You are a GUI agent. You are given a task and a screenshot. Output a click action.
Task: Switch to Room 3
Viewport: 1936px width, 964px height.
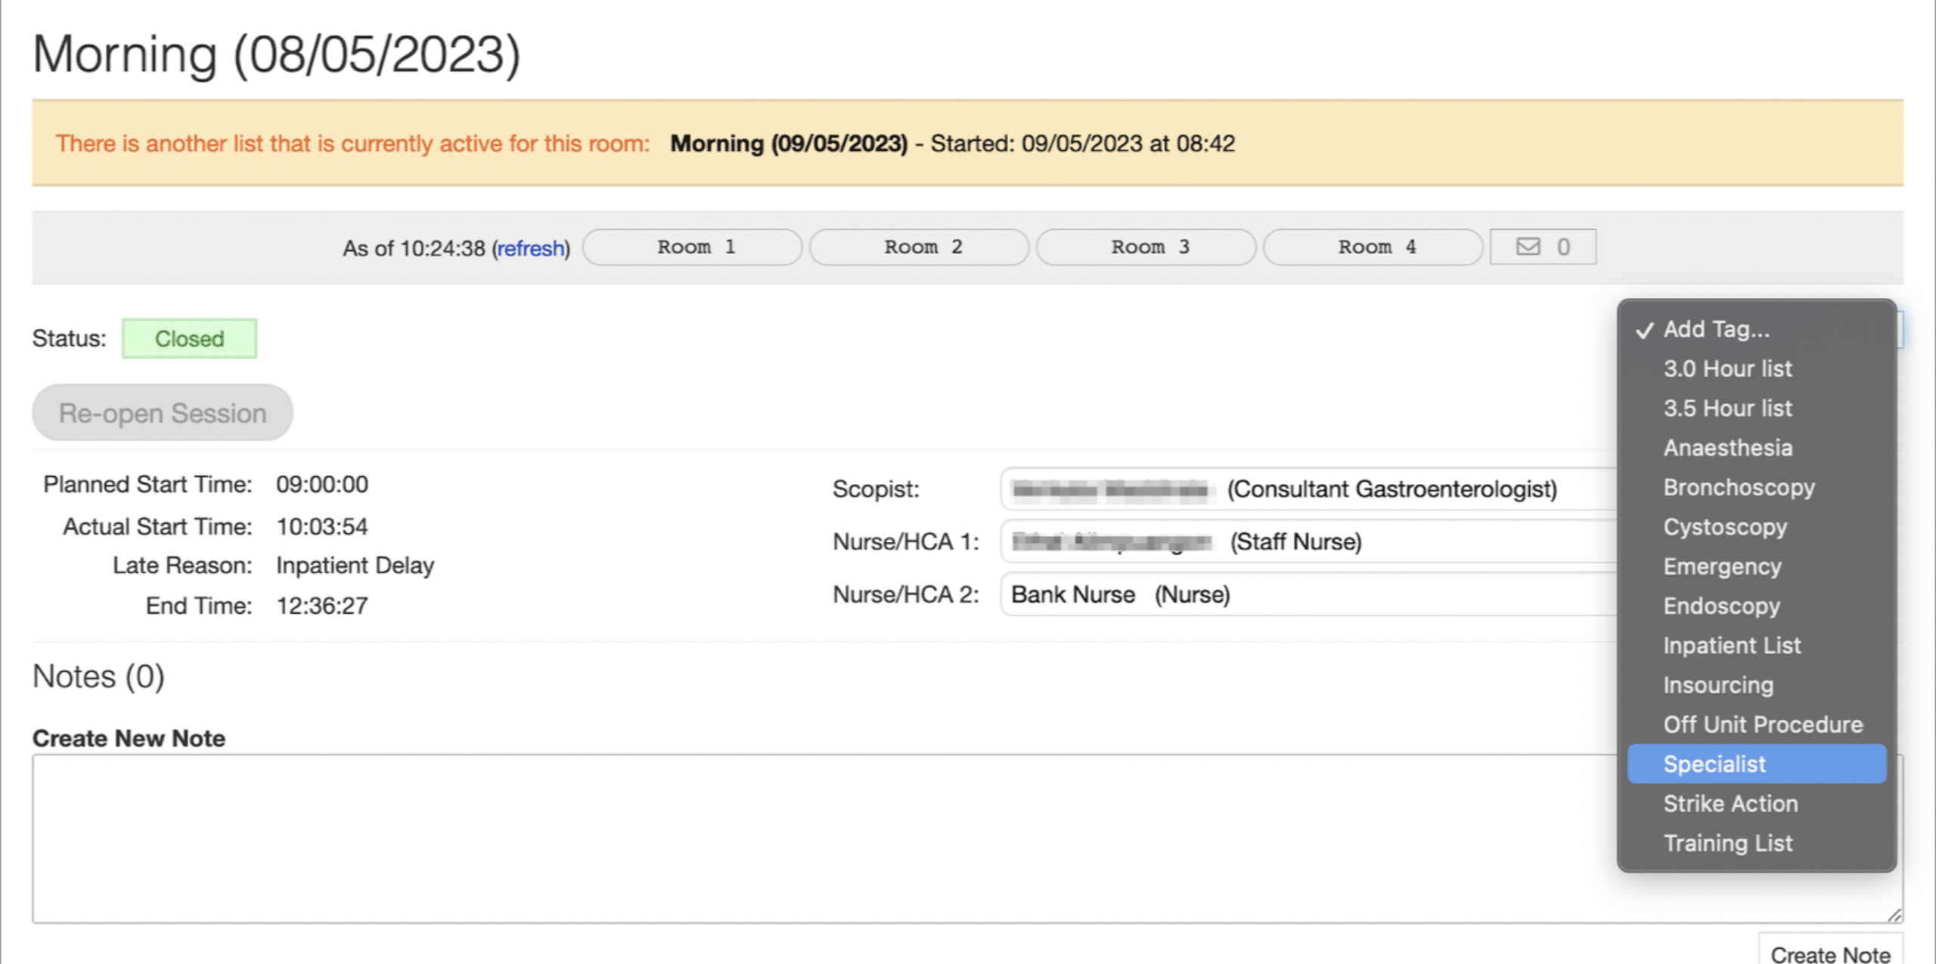pos(1146,246)
